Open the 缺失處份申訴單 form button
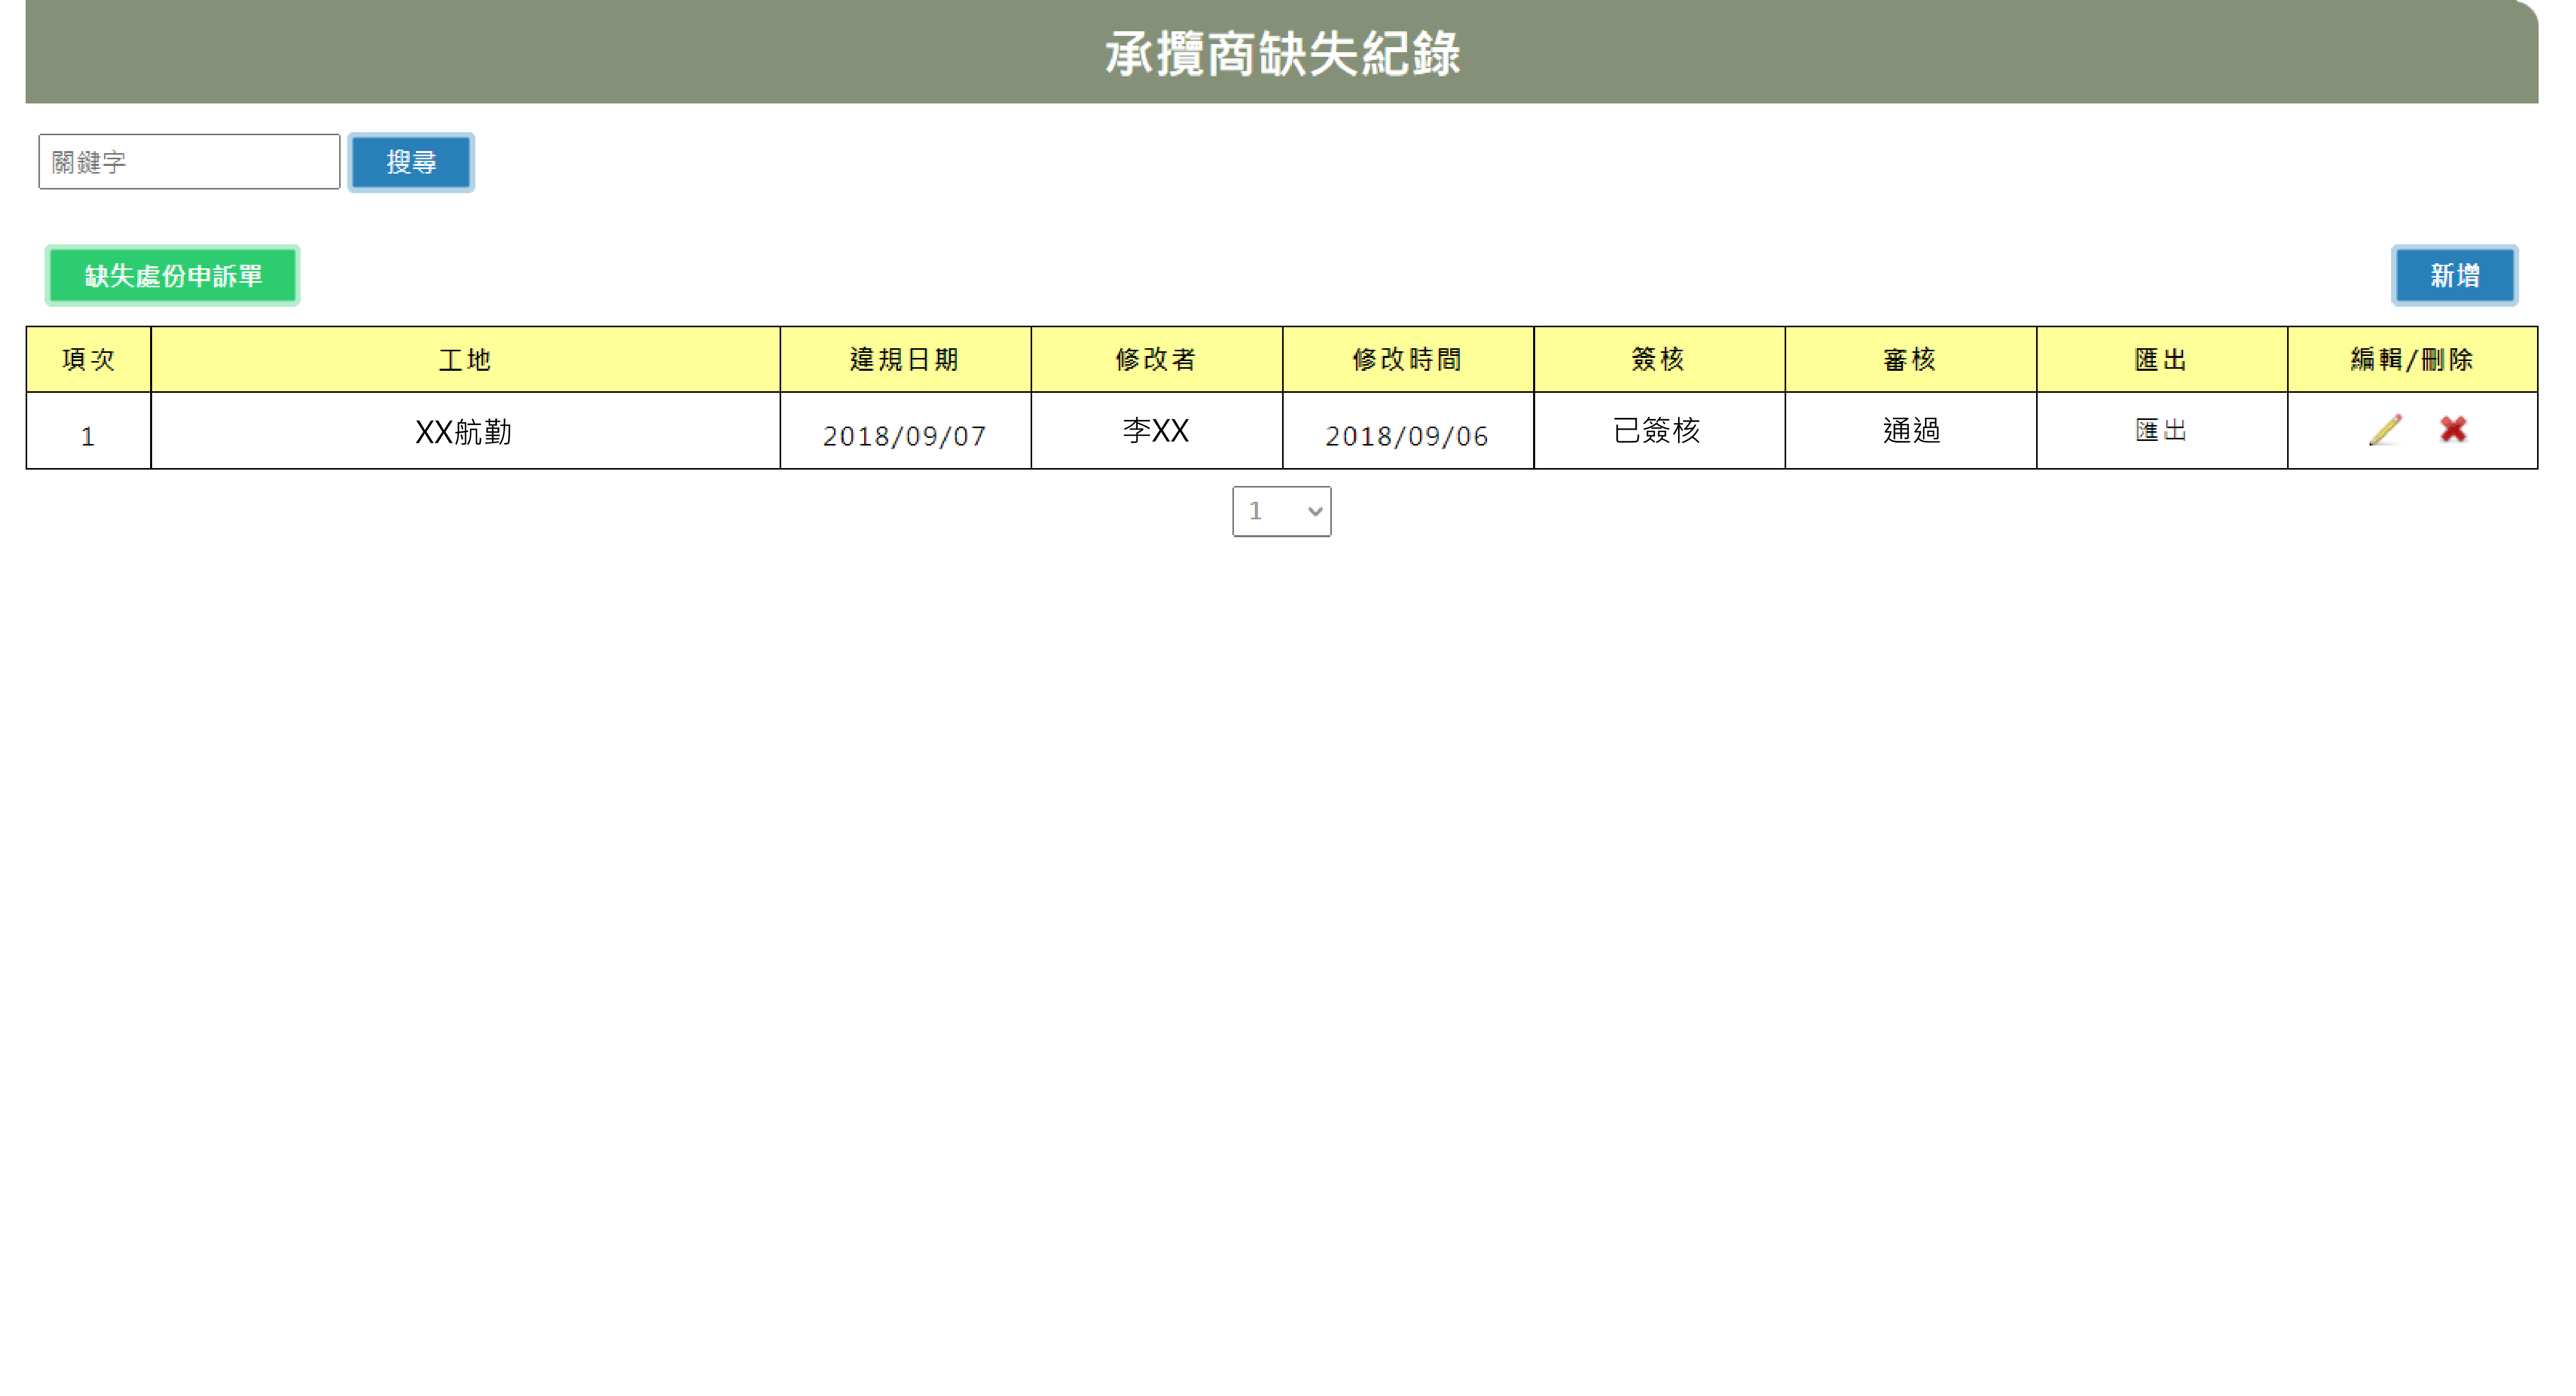 pos(173,275)
